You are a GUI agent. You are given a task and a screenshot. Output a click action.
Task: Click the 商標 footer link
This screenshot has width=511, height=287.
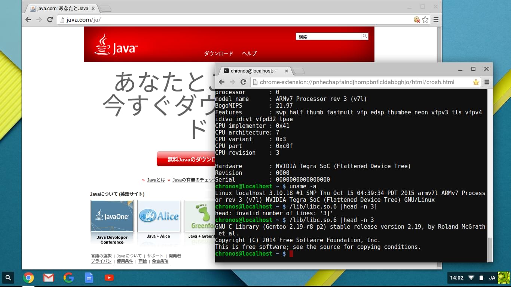pyautogui.click(x=143, y=261)
